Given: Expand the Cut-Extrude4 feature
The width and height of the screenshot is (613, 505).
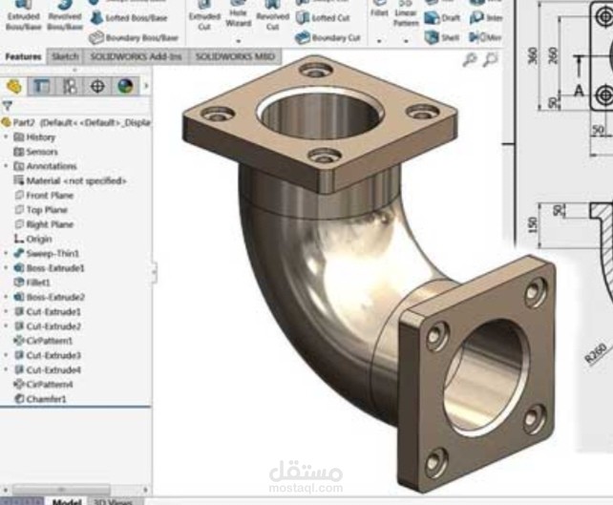Looking at the screenshot, I should pos(6,369).
